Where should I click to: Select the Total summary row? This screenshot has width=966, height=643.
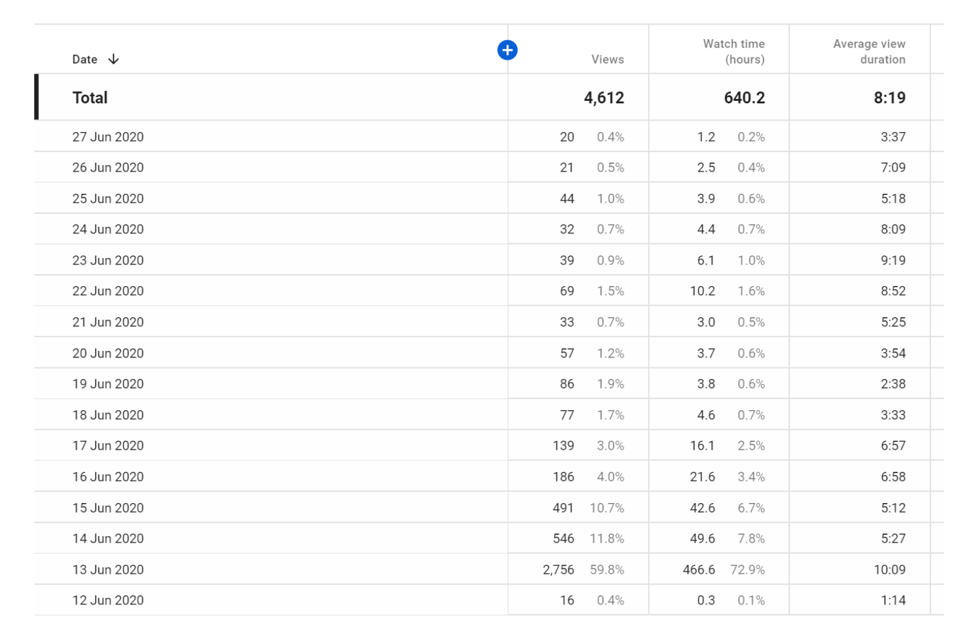(489, 97)
